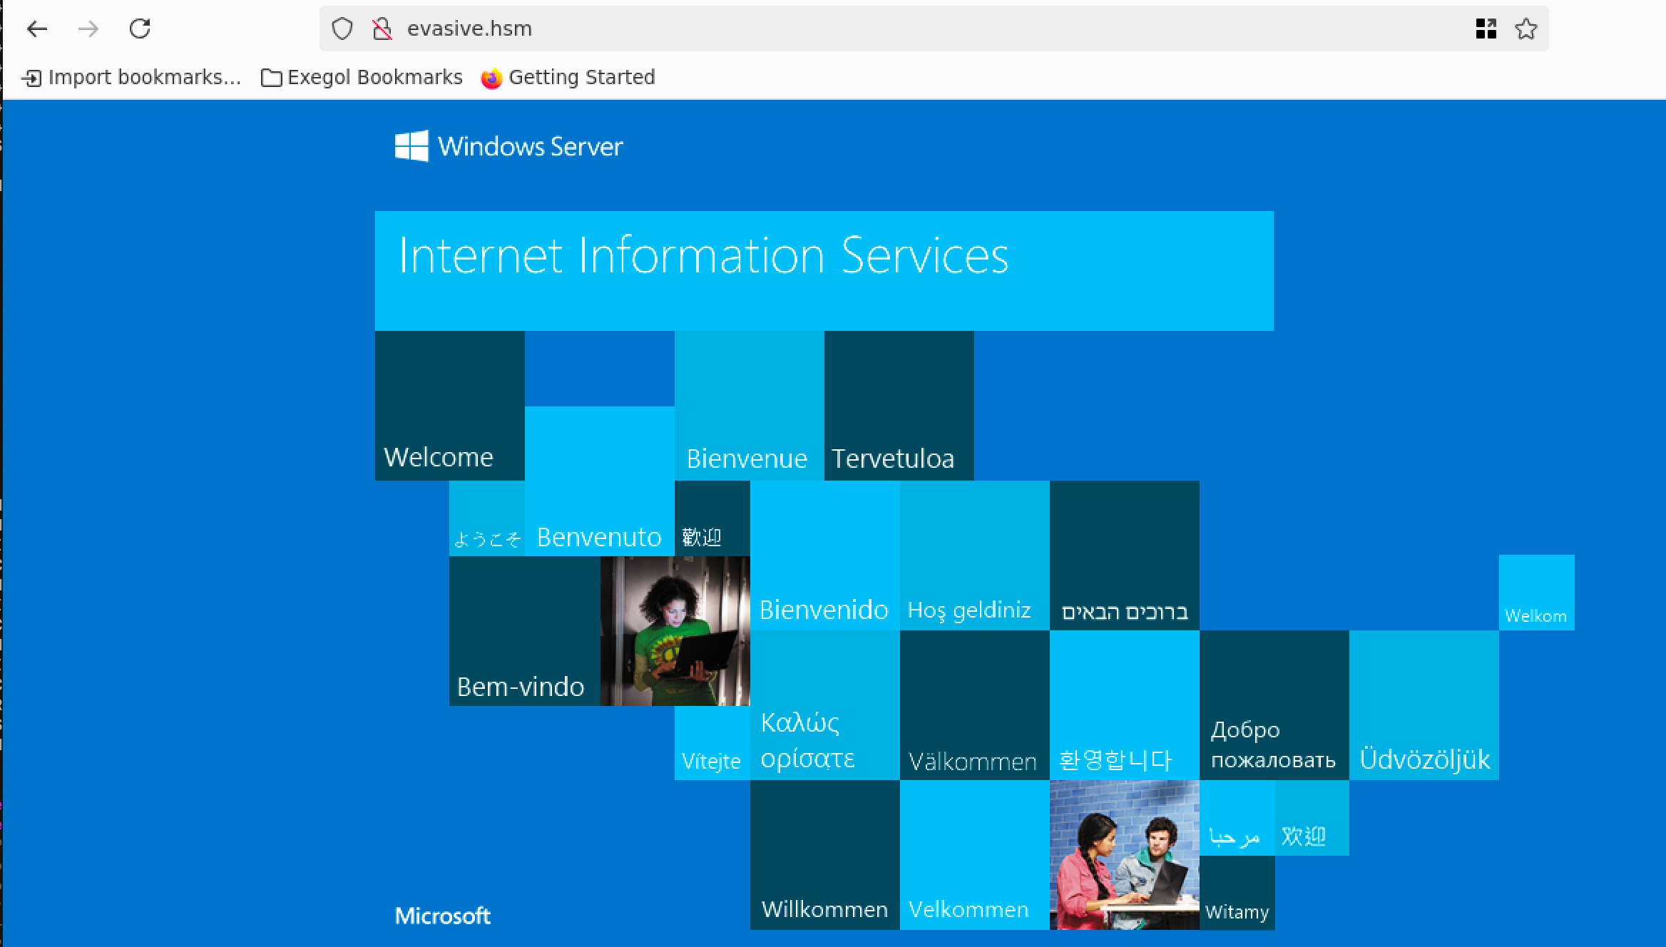
Task: Click the Microsoft link at bottom
Action: coord(443,916)
